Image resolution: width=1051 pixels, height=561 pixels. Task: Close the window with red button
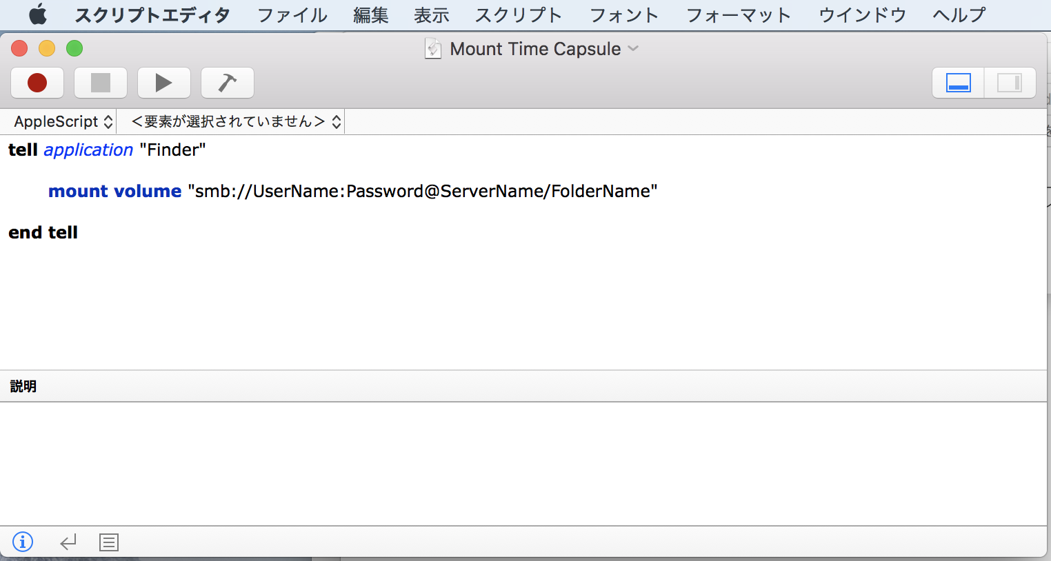pyautogui.click(x=19, y=48)
